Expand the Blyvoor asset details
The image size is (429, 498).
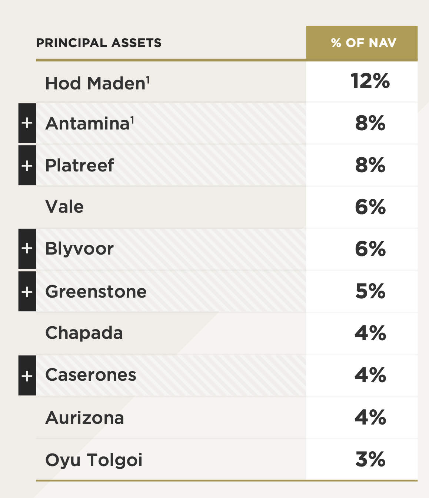[x=27, y=249]
